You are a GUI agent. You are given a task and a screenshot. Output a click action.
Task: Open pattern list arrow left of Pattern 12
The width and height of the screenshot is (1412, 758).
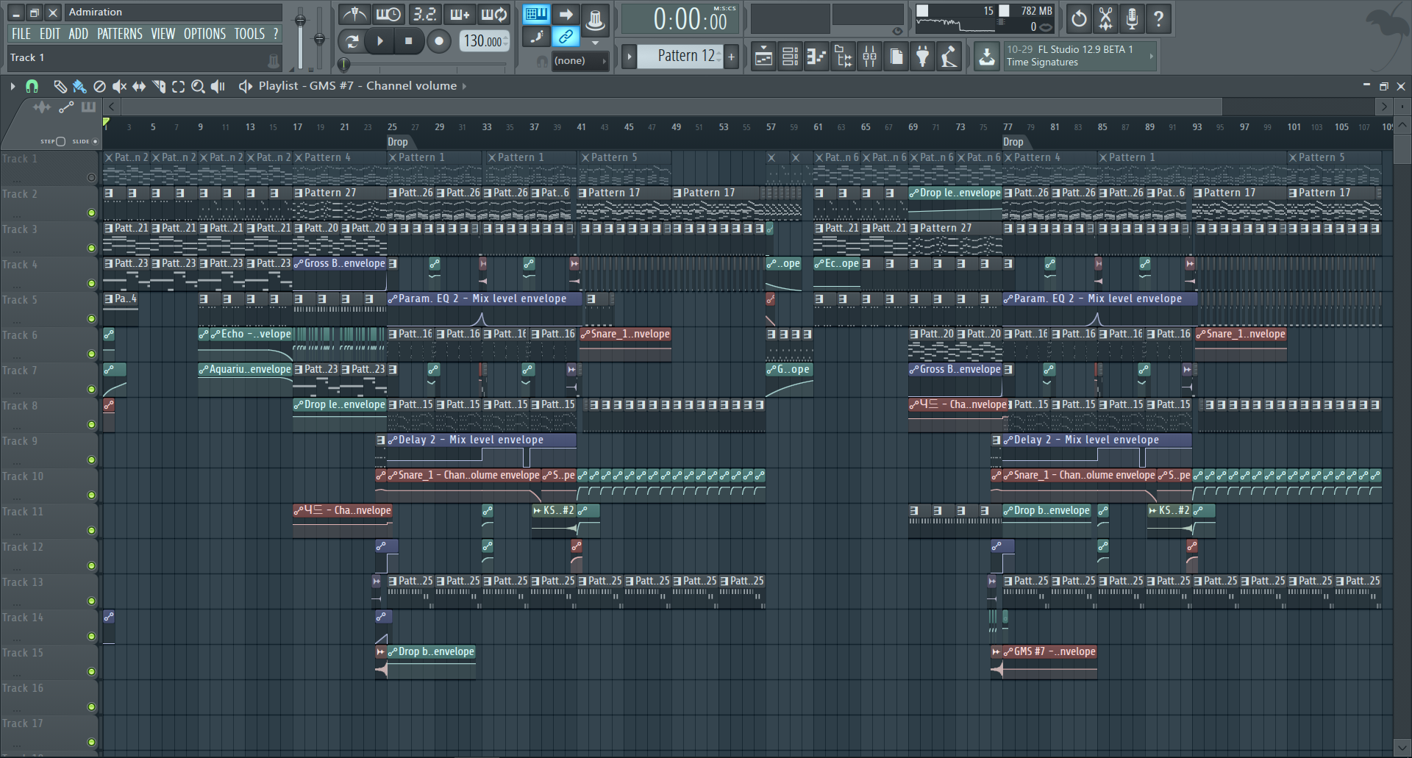[629, 57]
